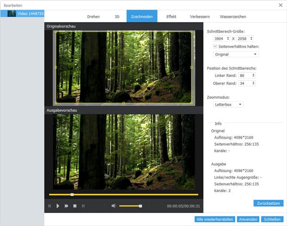Play the video preview
The image size is (287, 226).
tap(58, 206)
